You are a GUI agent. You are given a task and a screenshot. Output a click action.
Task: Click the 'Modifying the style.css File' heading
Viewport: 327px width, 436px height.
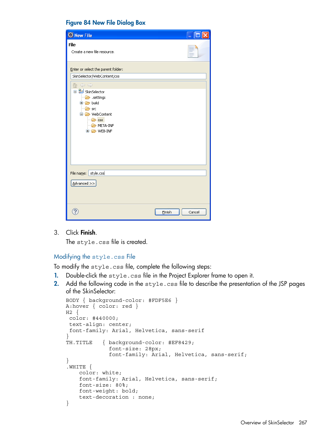[95, 257]
